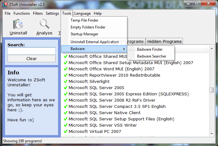The image size is (218, 146).
Task: Open the Functions menu
Action: point(22,13)
